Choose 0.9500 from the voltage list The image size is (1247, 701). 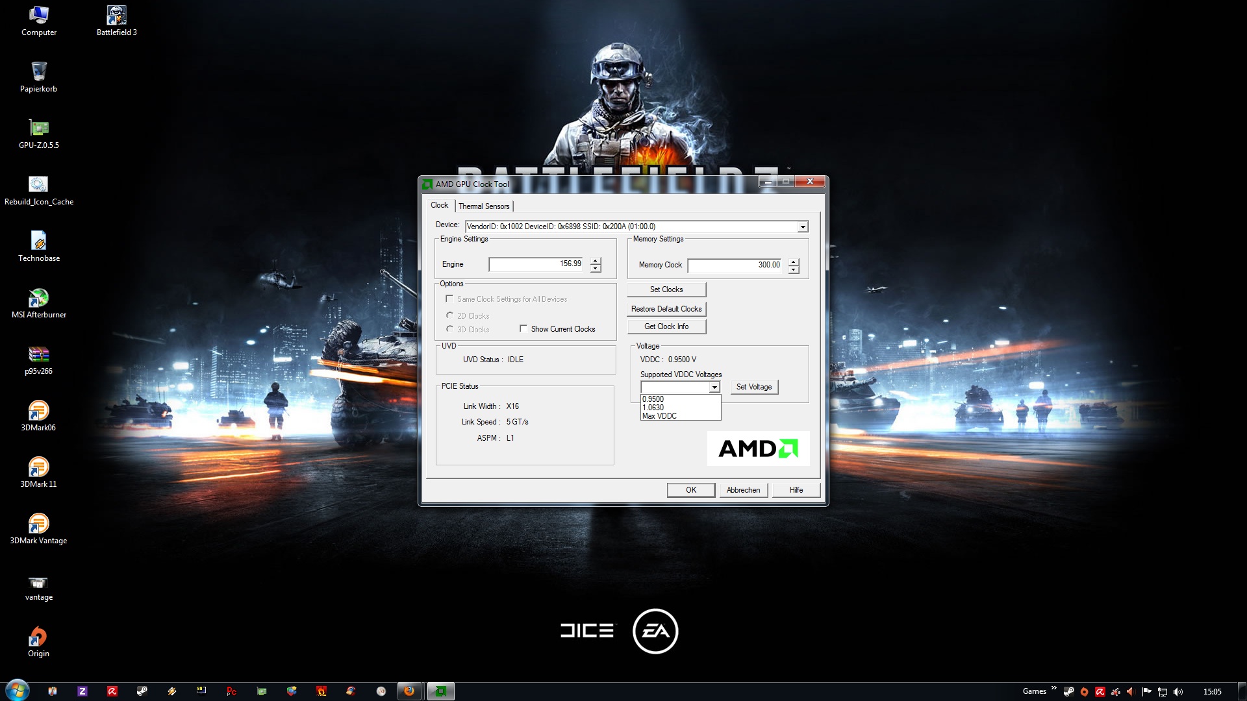[680, 399]
